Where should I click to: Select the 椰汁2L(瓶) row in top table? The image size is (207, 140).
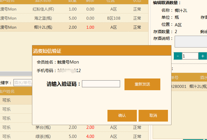(x=43, y=27)
